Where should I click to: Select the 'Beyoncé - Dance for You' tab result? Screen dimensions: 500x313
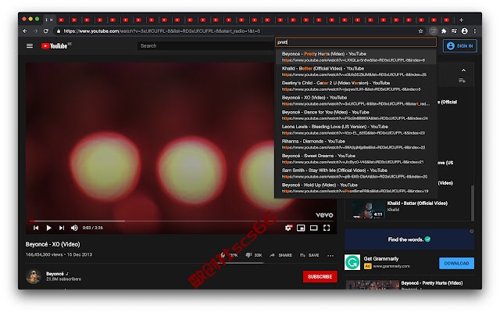[x=355, y=115]
